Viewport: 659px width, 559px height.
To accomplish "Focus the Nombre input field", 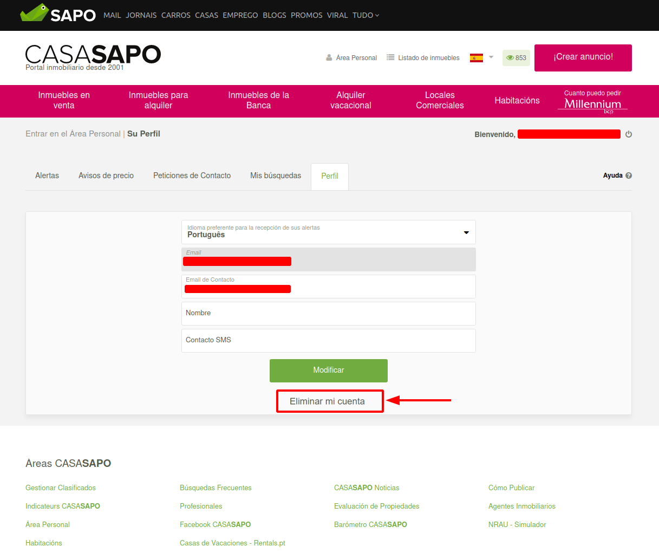I will coord(328,314).
